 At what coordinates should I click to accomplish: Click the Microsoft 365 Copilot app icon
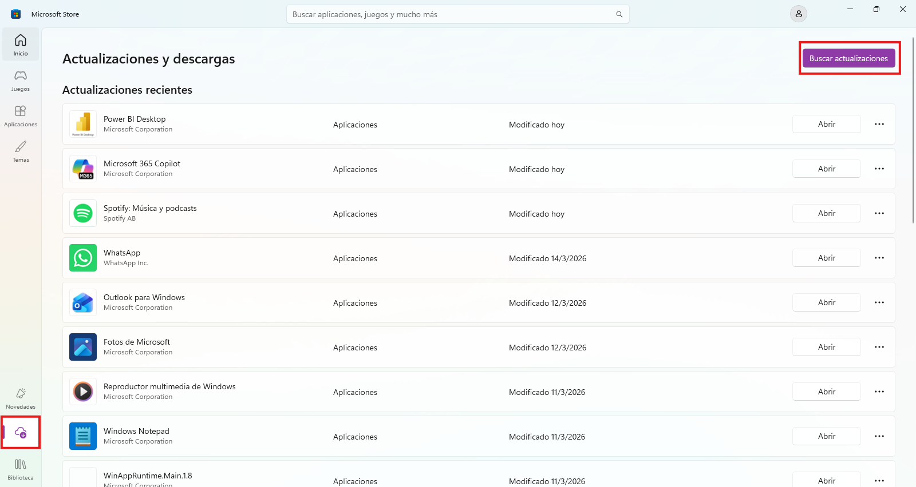pyautogui.click(x=83, y=169)
